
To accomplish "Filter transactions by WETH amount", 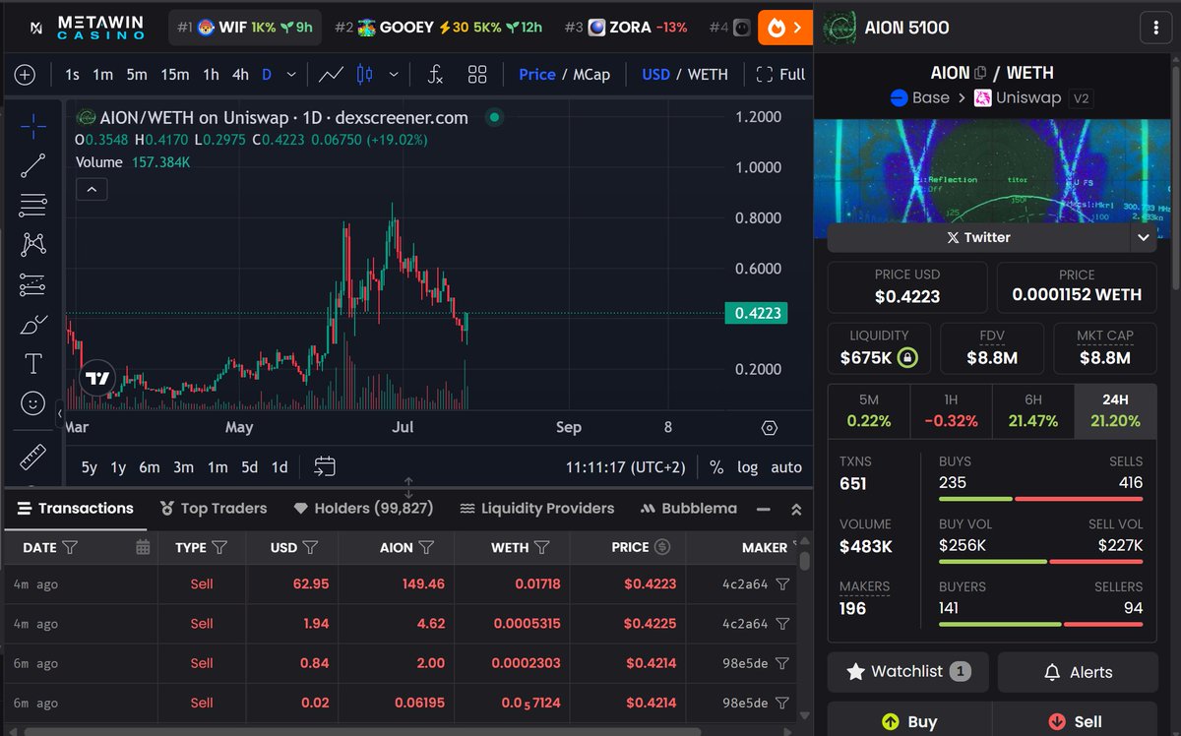I will coord(541,547).
